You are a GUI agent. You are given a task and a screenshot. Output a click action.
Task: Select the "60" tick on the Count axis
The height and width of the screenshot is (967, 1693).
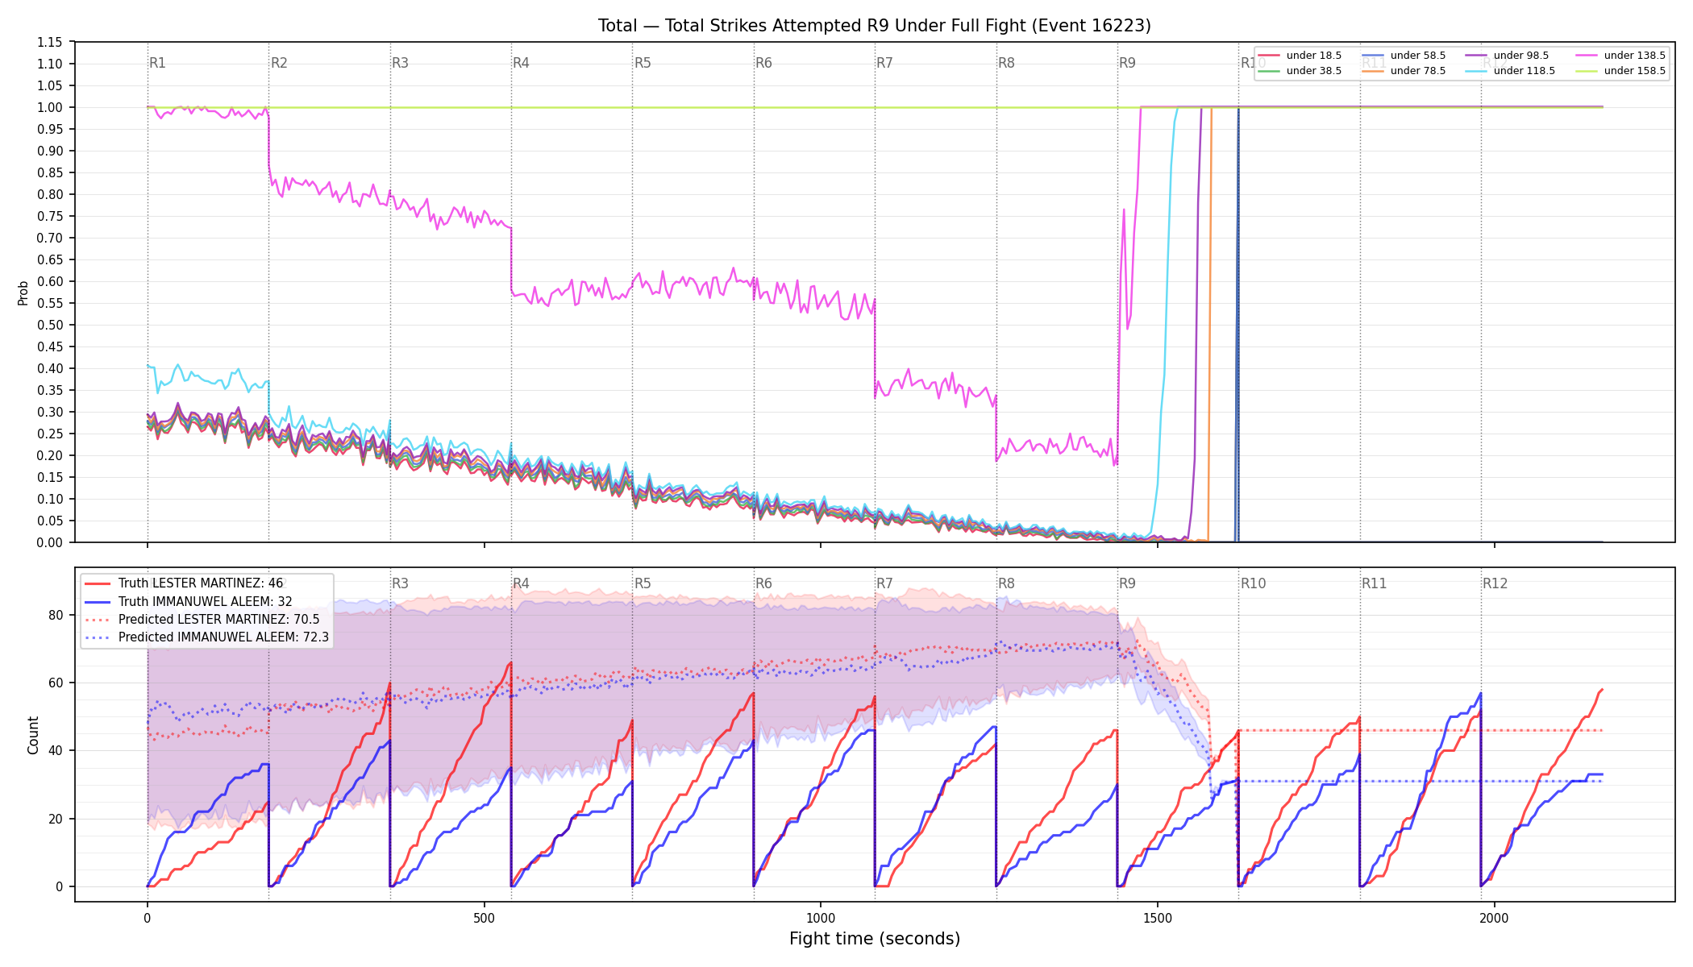coord(56,683)
